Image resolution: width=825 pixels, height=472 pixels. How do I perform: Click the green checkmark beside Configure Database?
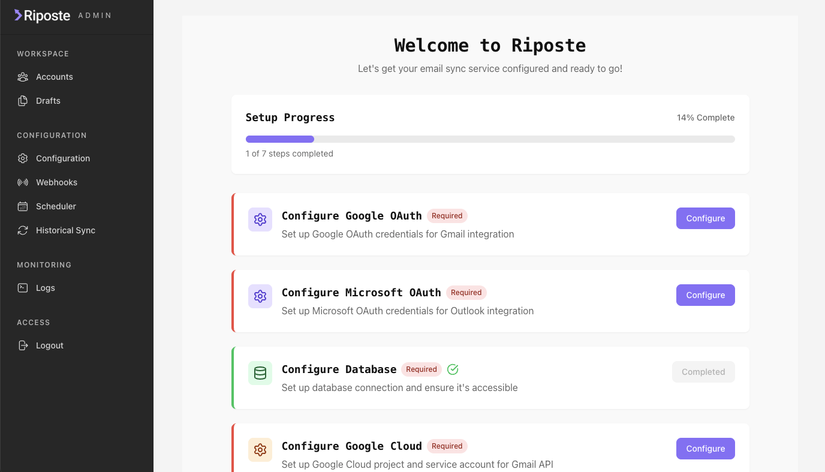pyautogui.click(x=453, y=369)
